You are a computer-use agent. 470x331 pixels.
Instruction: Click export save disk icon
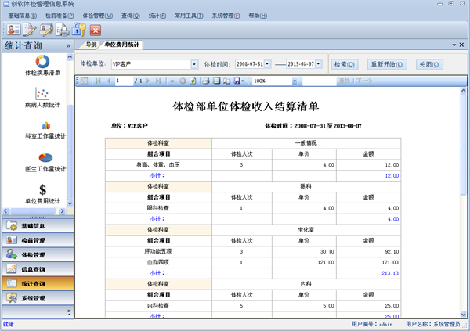[239, 81]
